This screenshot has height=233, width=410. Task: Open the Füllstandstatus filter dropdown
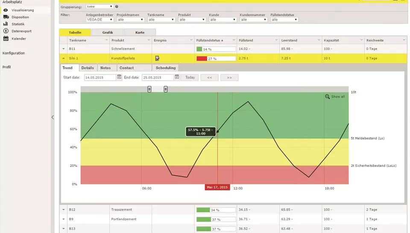[x=284, y=20]
